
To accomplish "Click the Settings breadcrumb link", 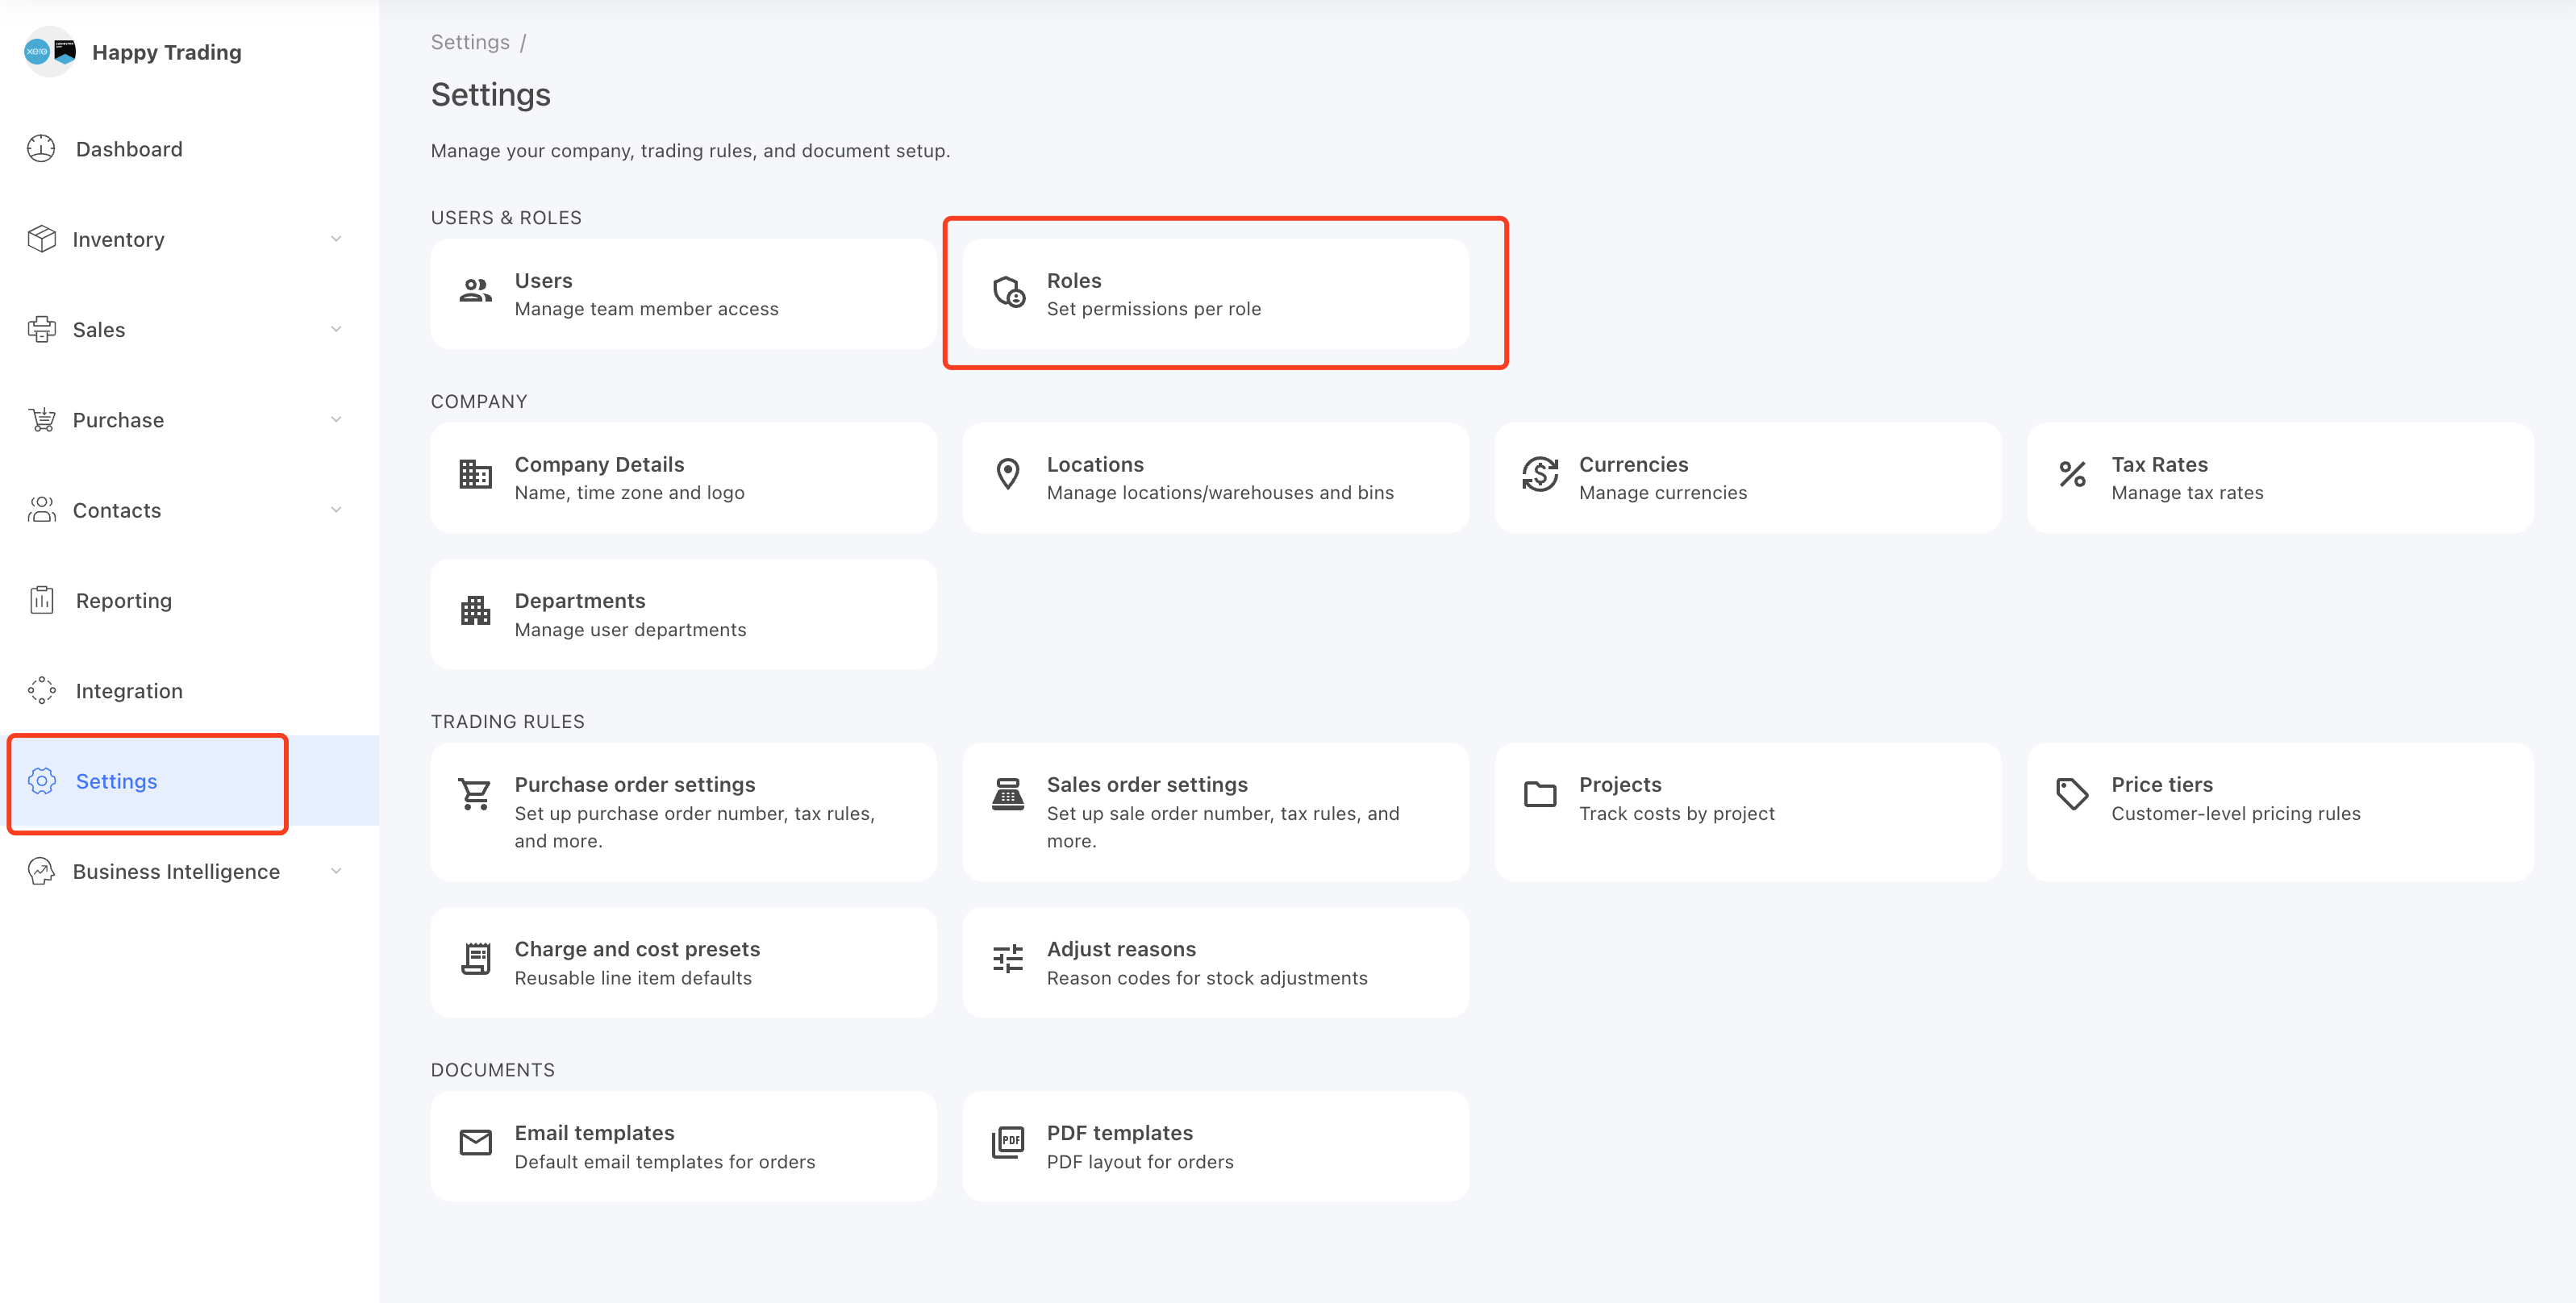I will coord(470,42).
